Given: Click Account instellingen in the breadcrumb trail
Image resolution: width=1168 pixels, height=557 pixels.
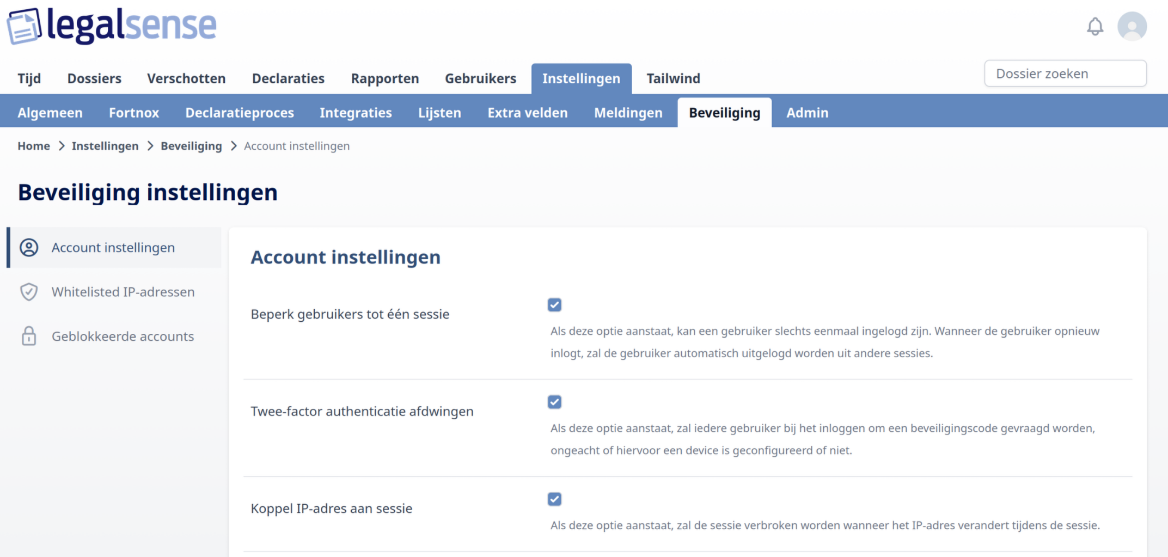Looking at the screenshot, I should coord(297,146).
